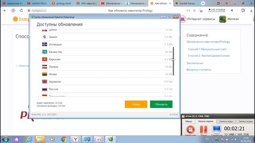Screen dimensions: 255x143
Task: Select the Казахстан map row
Action: (x=107, y=52)
